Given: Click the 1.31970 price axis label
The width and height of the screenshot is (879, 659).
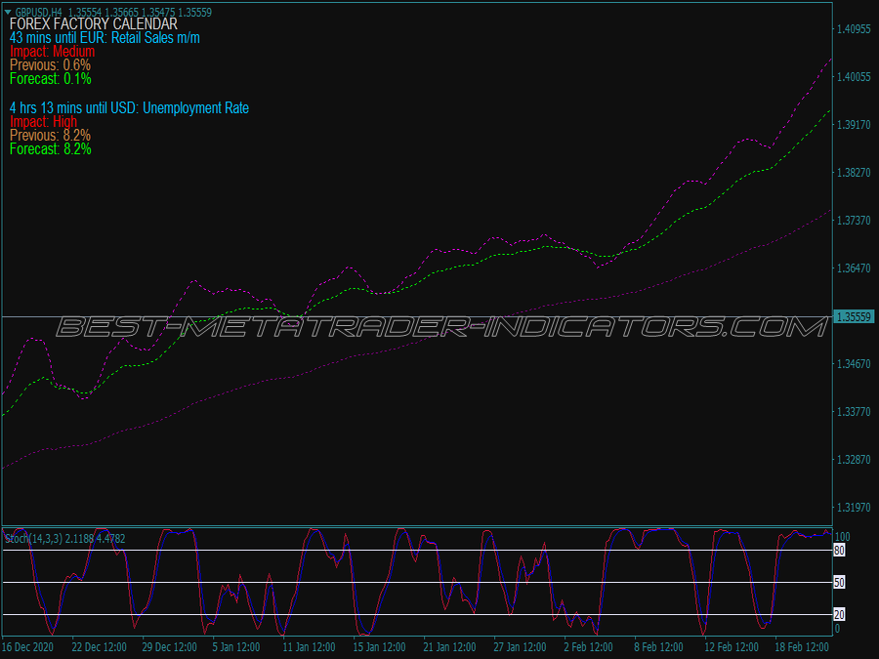Looking at the screenshot, I should pos(854,508).
